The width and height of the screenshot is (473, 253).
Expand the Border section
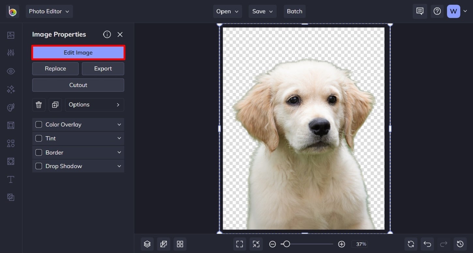pos(119,152)
